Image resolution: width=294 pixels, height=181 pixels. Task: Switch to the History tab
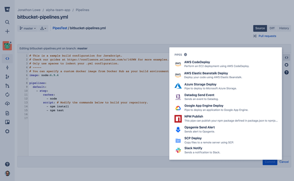pyautogui.click(x=284, y=28)
